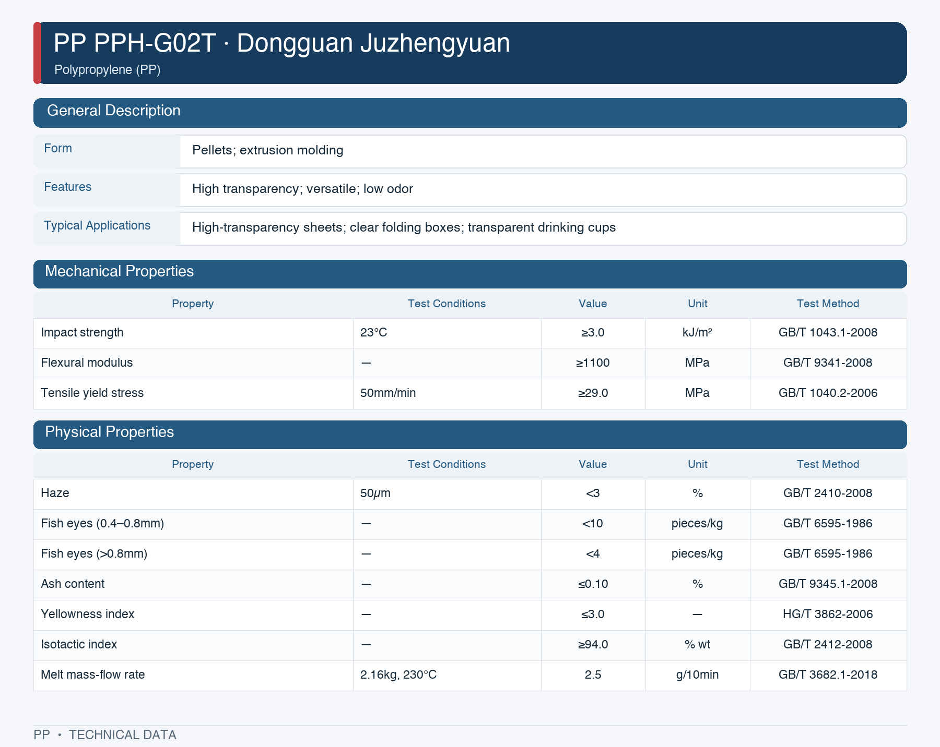Select the <10 fish eyes value
This screenshot has width=940, height=747.
(x=593, y=524)
